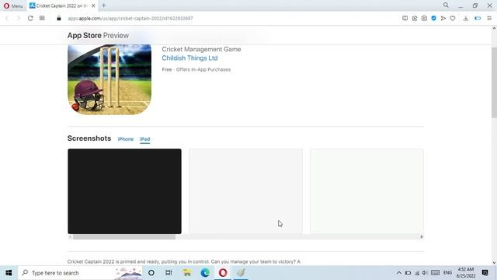Screen dimensions: 497x280
Task: Click the page scroll down arrow
Action: click(x=494, y=263)
